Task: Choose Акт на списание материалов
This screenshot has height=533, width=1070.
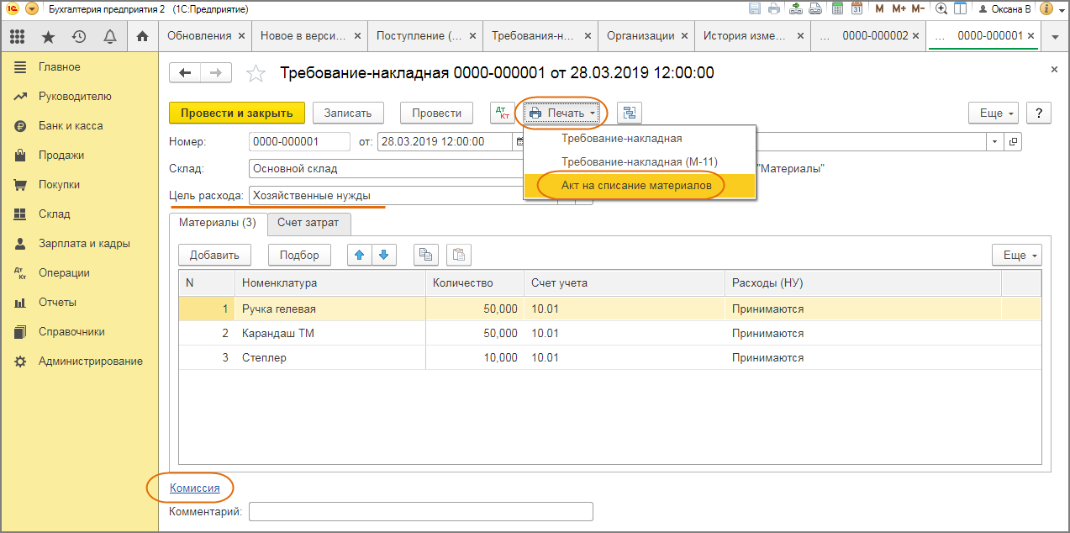Action: 640,185
